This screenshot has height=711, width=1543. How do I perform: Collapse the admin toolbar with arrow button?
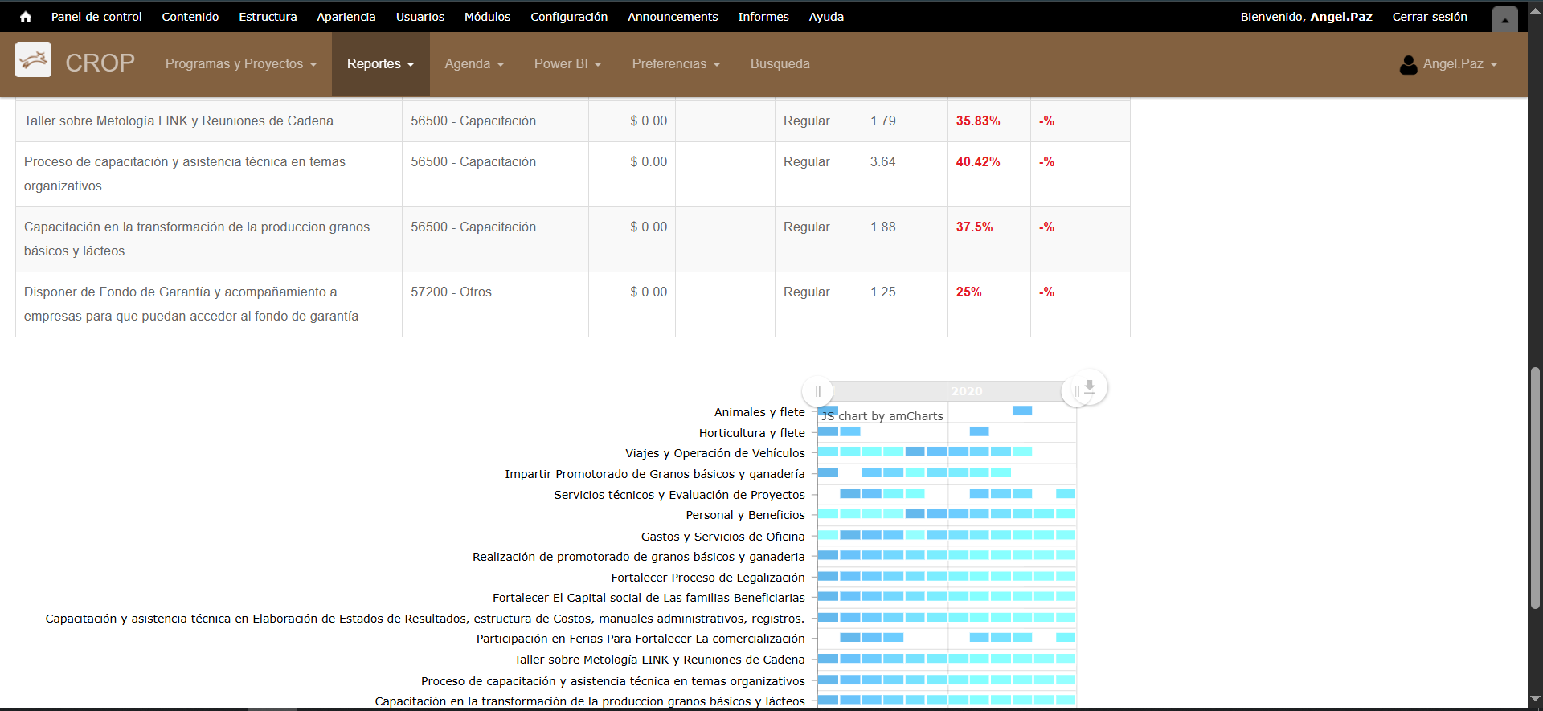(1504, 19)
